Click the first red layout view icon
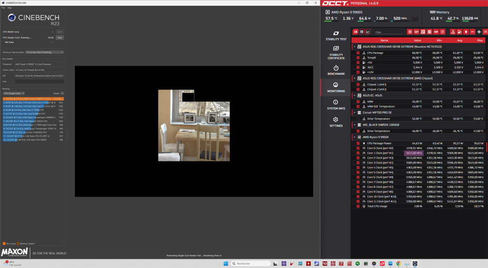The height and width of the screenshot is (268, 488). (356, 32)
